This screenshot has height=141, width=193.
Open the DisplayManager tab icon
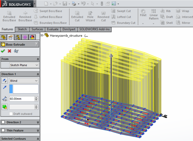tap(32, 37)
